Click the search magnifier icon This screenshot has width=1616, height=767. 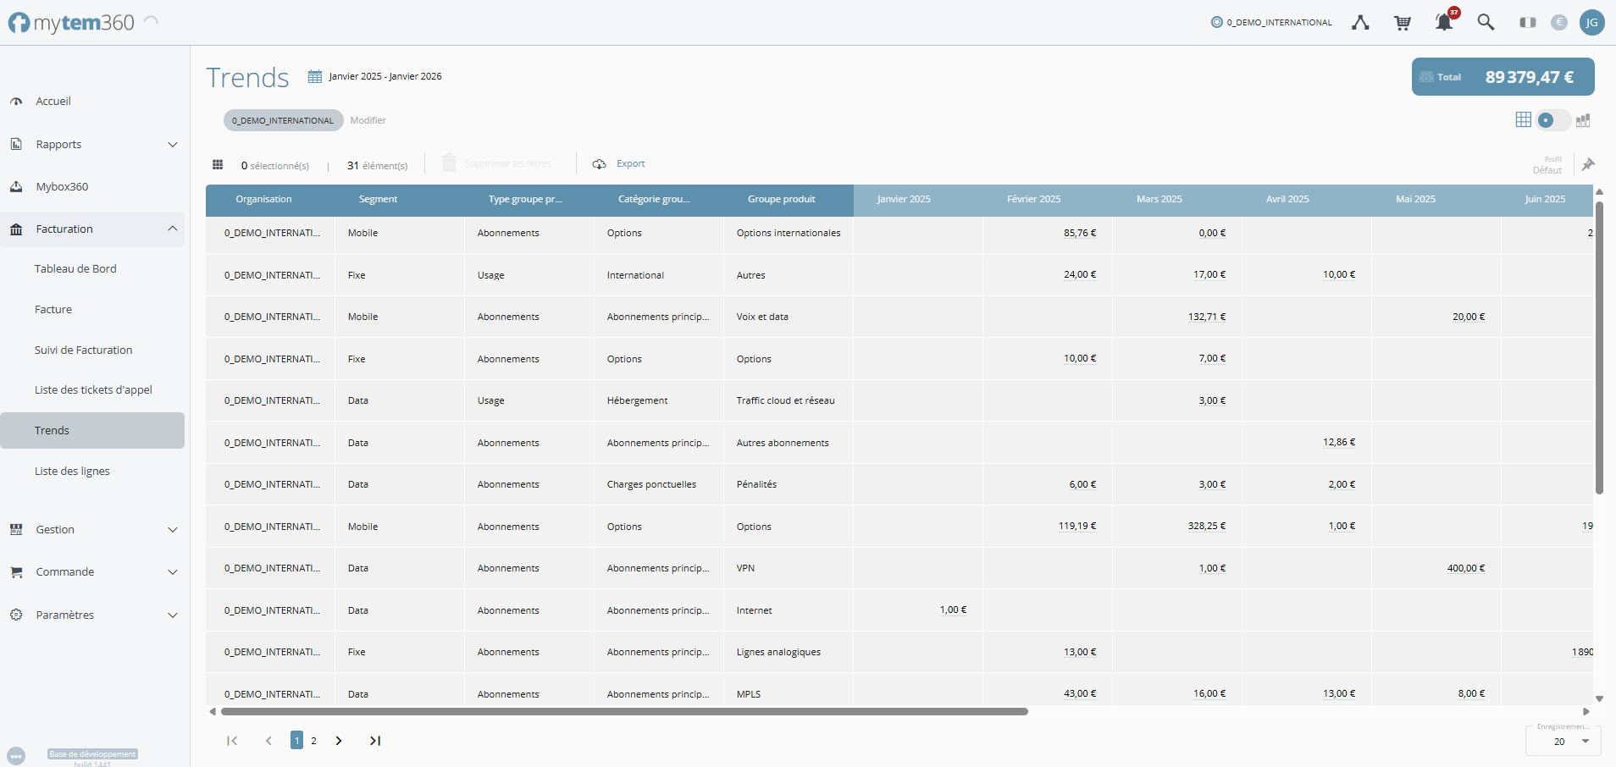coord(1486,22)
